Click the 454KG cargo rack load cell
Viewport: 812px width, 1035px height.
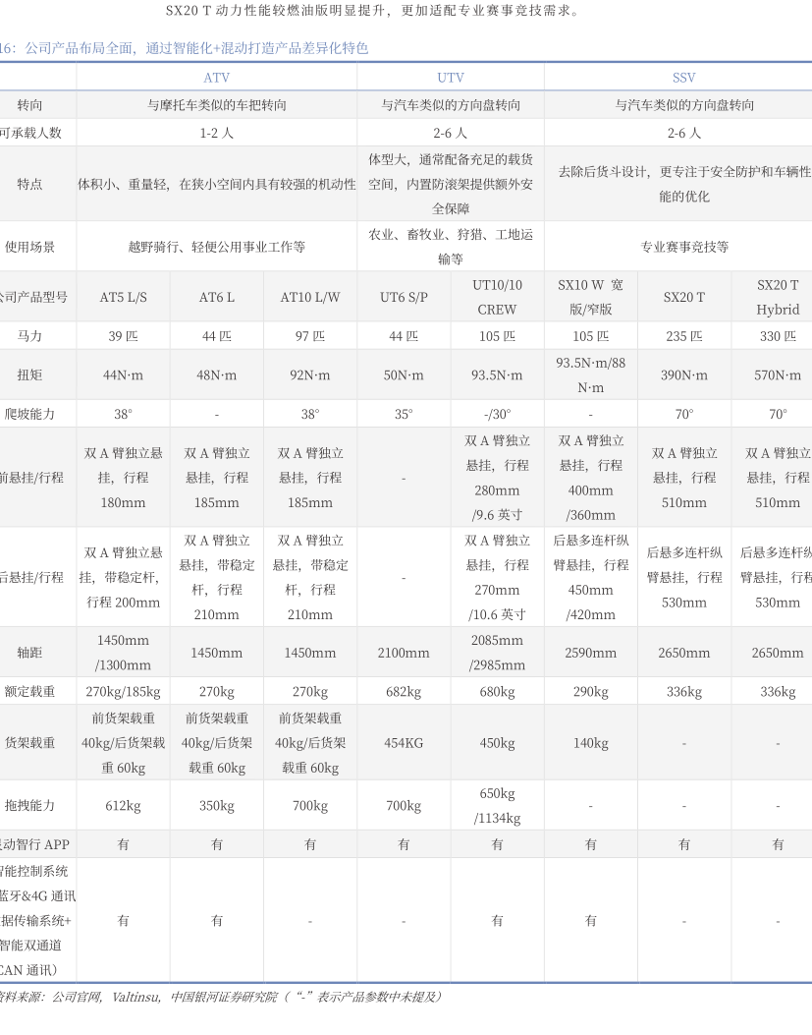(x=404, y=743)
